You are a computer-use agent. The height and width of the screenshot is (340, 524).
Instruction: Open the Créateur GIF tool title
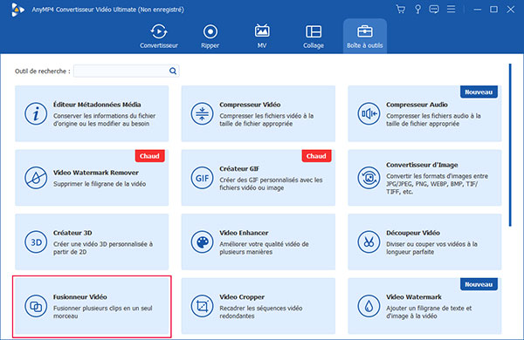point(239,169)
